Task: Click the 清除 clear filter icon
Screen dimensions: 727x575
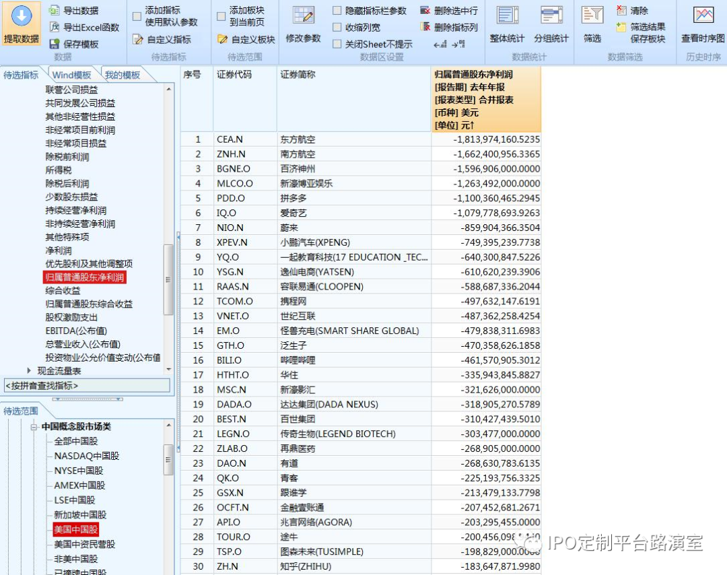Action: point(621,10)
